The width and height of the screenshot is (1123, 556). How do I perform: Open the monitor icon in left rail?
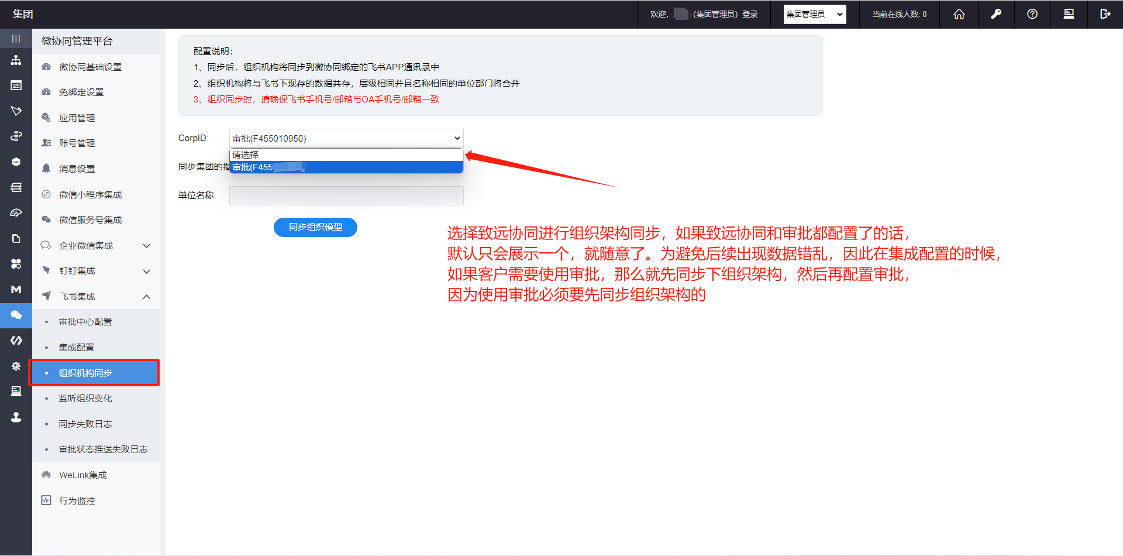point(16,391)
